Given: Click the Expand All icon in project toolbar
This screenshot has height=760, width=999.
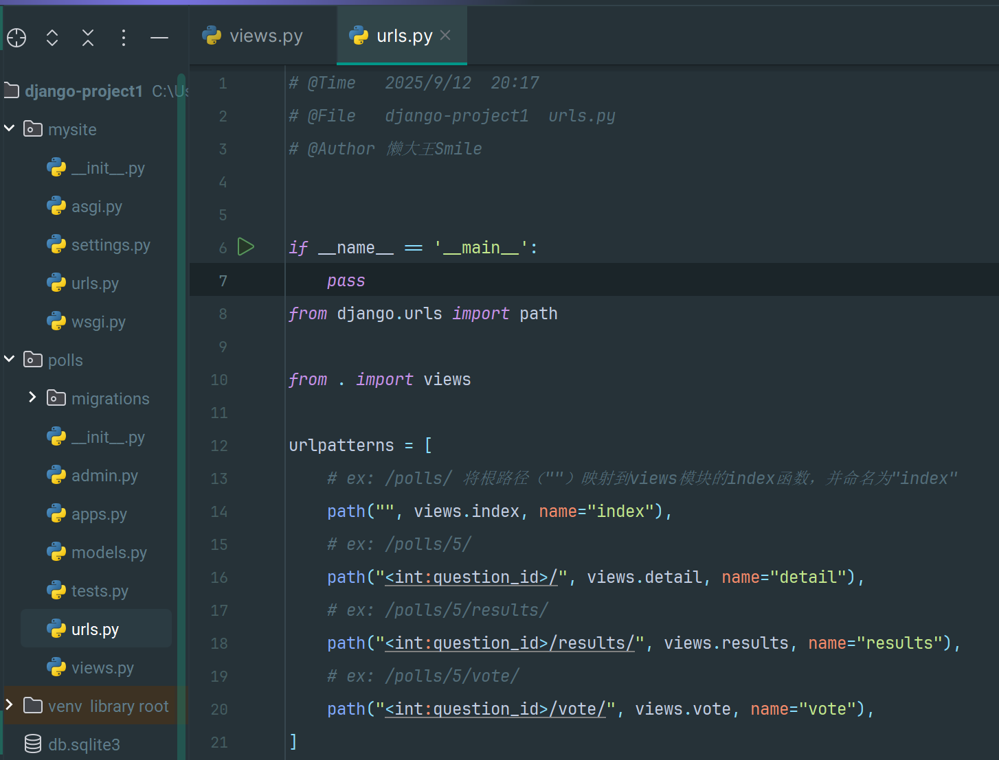Looking at the screenshot, I should [x=52, y=38].
